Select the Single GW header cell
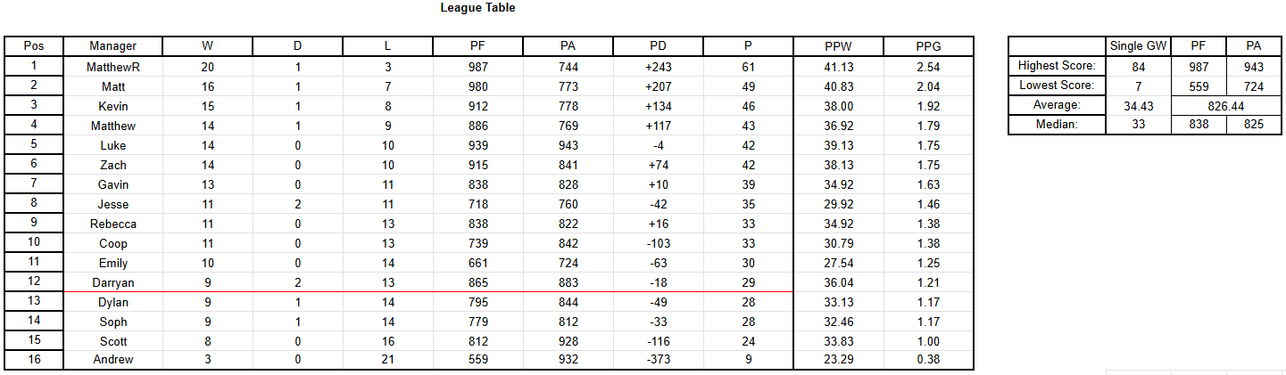The height and width of the screenshot is (375, 1286). (1137, 46)
